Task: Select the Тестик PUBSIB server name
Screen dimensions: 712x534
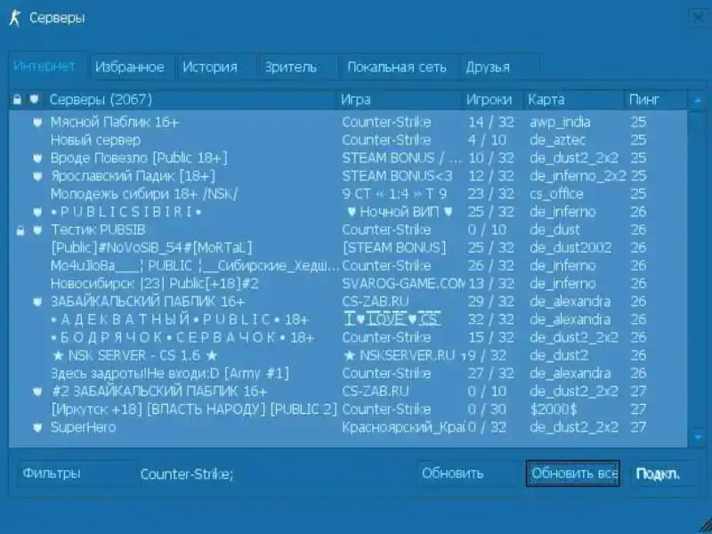Action: pyautogui.click(x=98, y=231)
